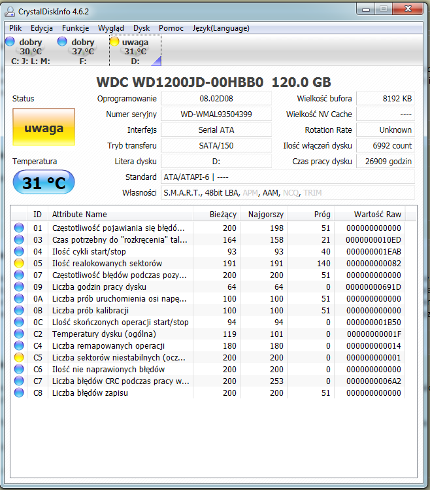Open the Plik menu
The width and height of the screenshot is (430, 490).
(15, 28)
